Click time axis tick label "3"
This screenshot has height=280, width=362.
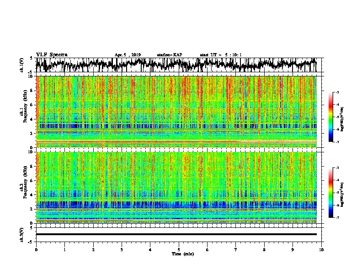pyautogui.click(x=122, y=250)
